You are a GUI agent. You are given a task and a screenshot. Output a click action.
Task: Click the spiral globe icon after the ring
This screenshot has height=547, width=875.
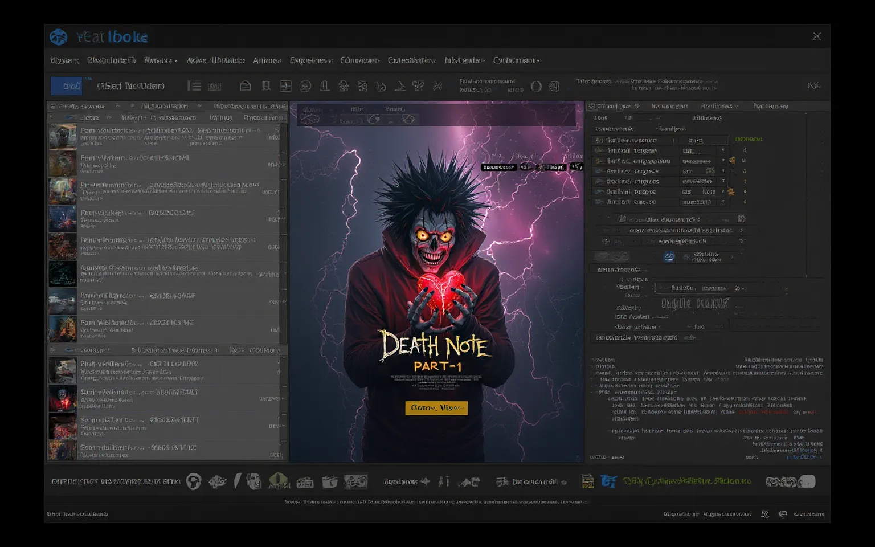[x=554, y=87]
